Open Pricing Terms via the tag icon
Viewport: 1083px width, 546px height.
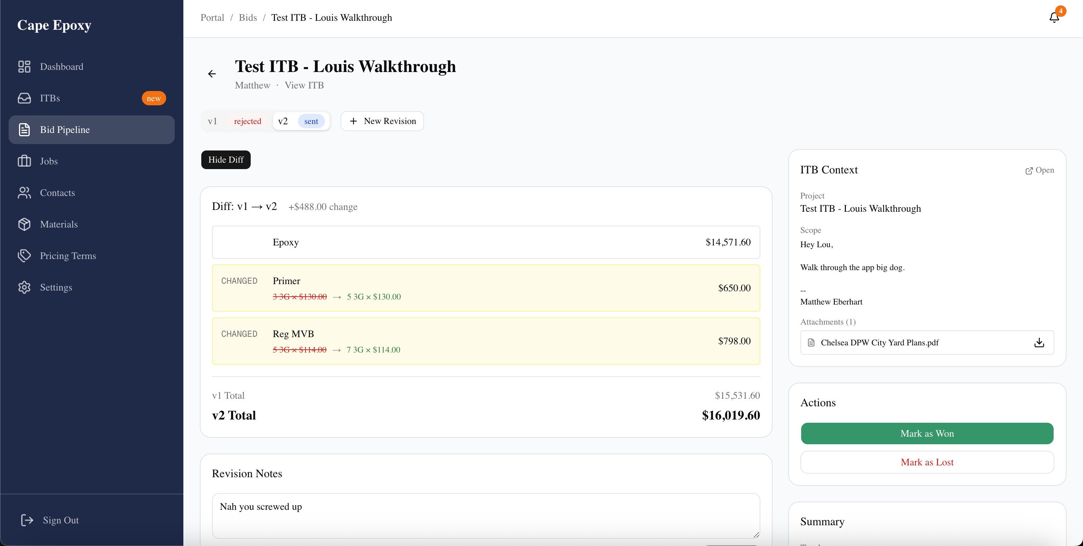click(24, 256)
